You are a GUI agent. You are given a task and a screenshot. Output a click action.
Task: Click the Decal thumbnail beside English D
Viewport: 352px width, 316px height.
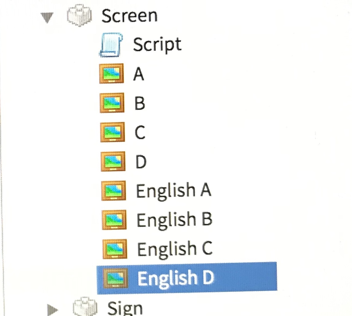pos(116,277)
